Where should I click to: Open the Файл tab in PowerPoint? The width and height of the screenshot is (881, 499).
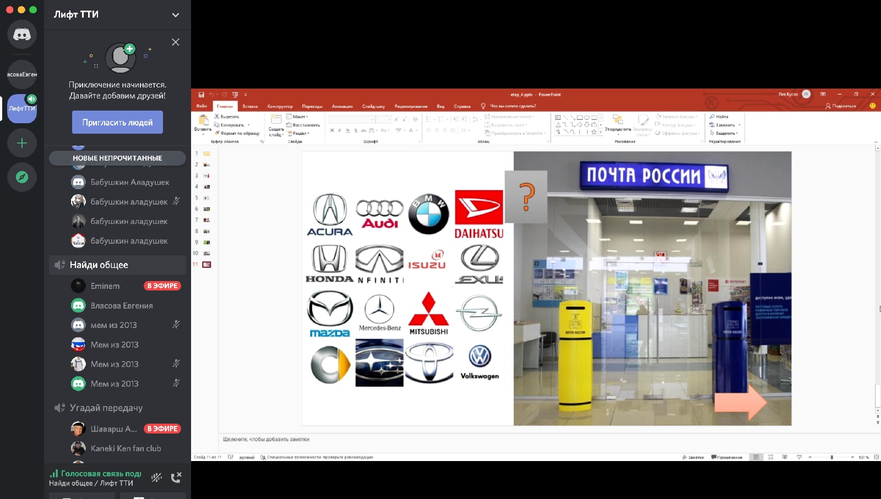coord(202,106)
